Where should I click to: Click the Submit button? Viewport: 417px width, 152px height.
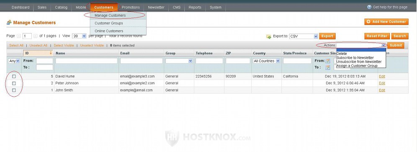pos(396,45)
